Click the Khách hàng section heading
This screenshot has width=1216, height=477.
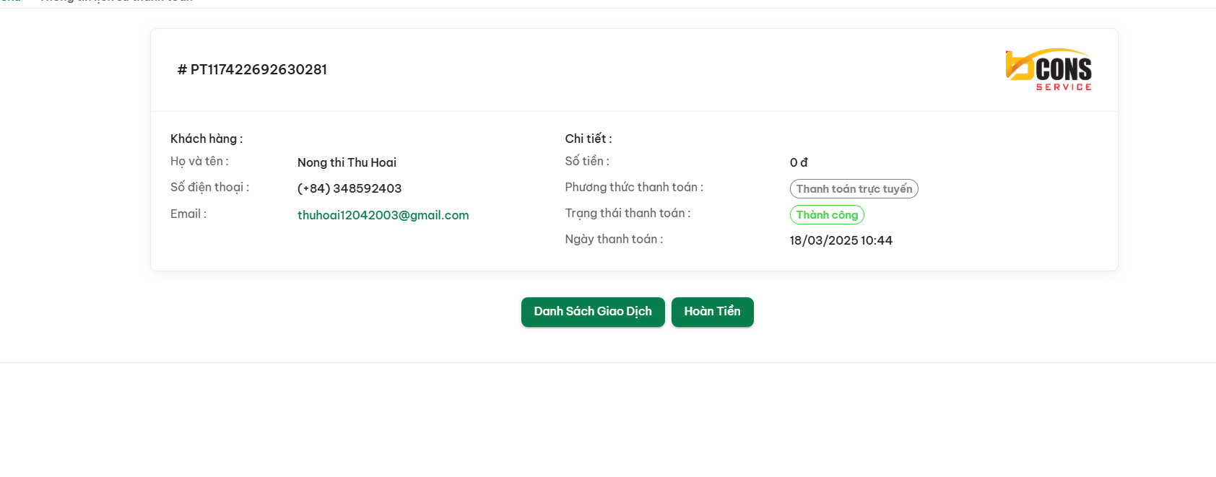207,139
